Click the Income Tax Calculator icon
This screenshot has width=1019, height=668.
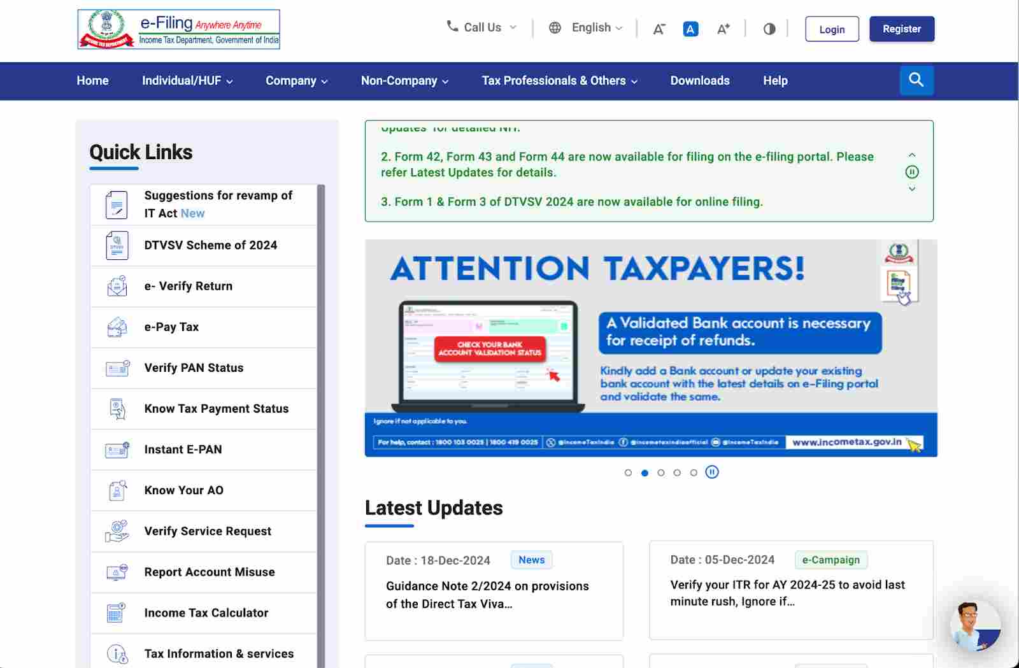tap(116, 613)
